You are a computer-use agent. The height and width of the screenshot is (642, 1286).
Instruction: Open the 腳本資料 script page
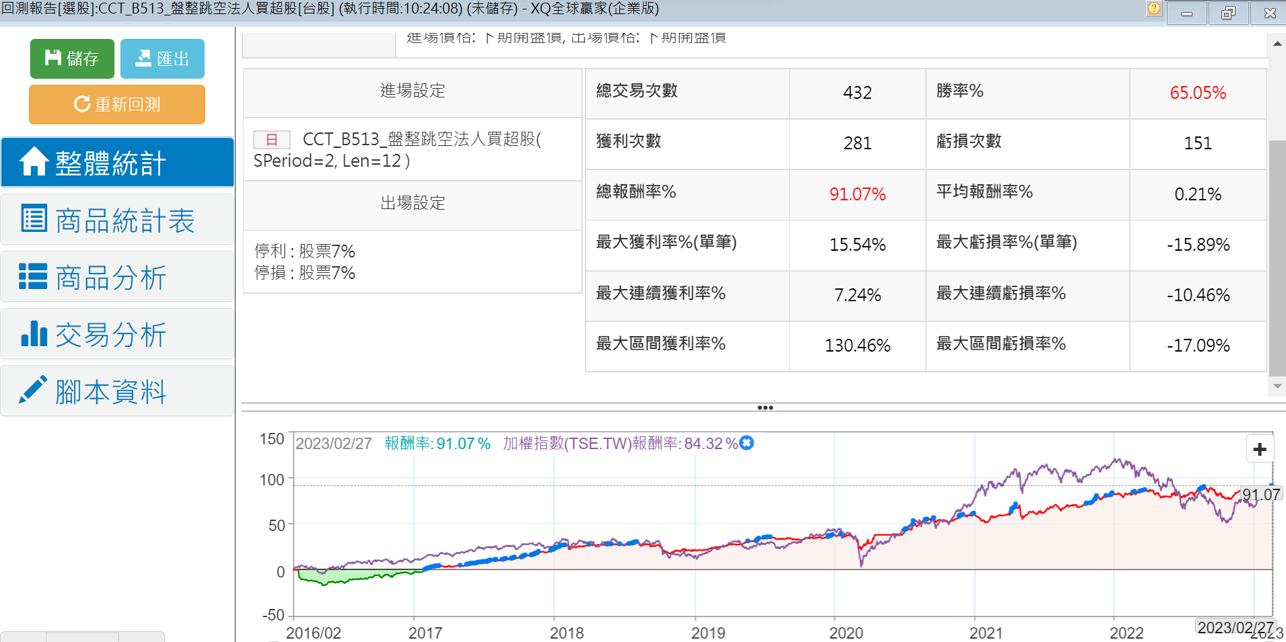click(x=117, y=392)
